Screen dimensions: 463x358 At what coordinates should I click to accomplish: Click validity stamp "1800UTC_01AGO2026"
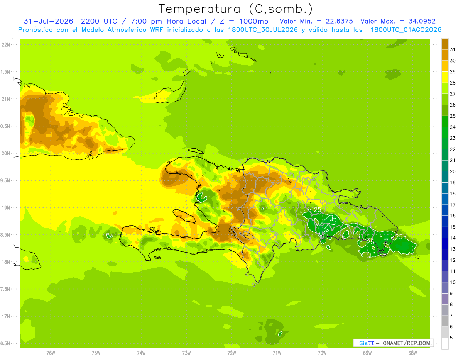click(x=406, y=30)
